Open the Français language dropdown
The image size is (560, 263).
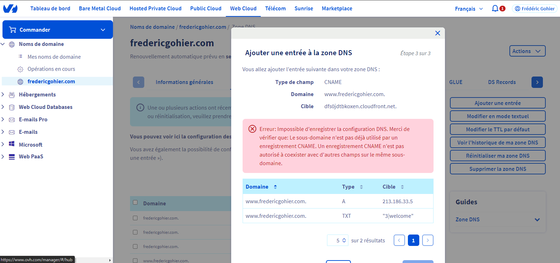click(x=469, y=9)
